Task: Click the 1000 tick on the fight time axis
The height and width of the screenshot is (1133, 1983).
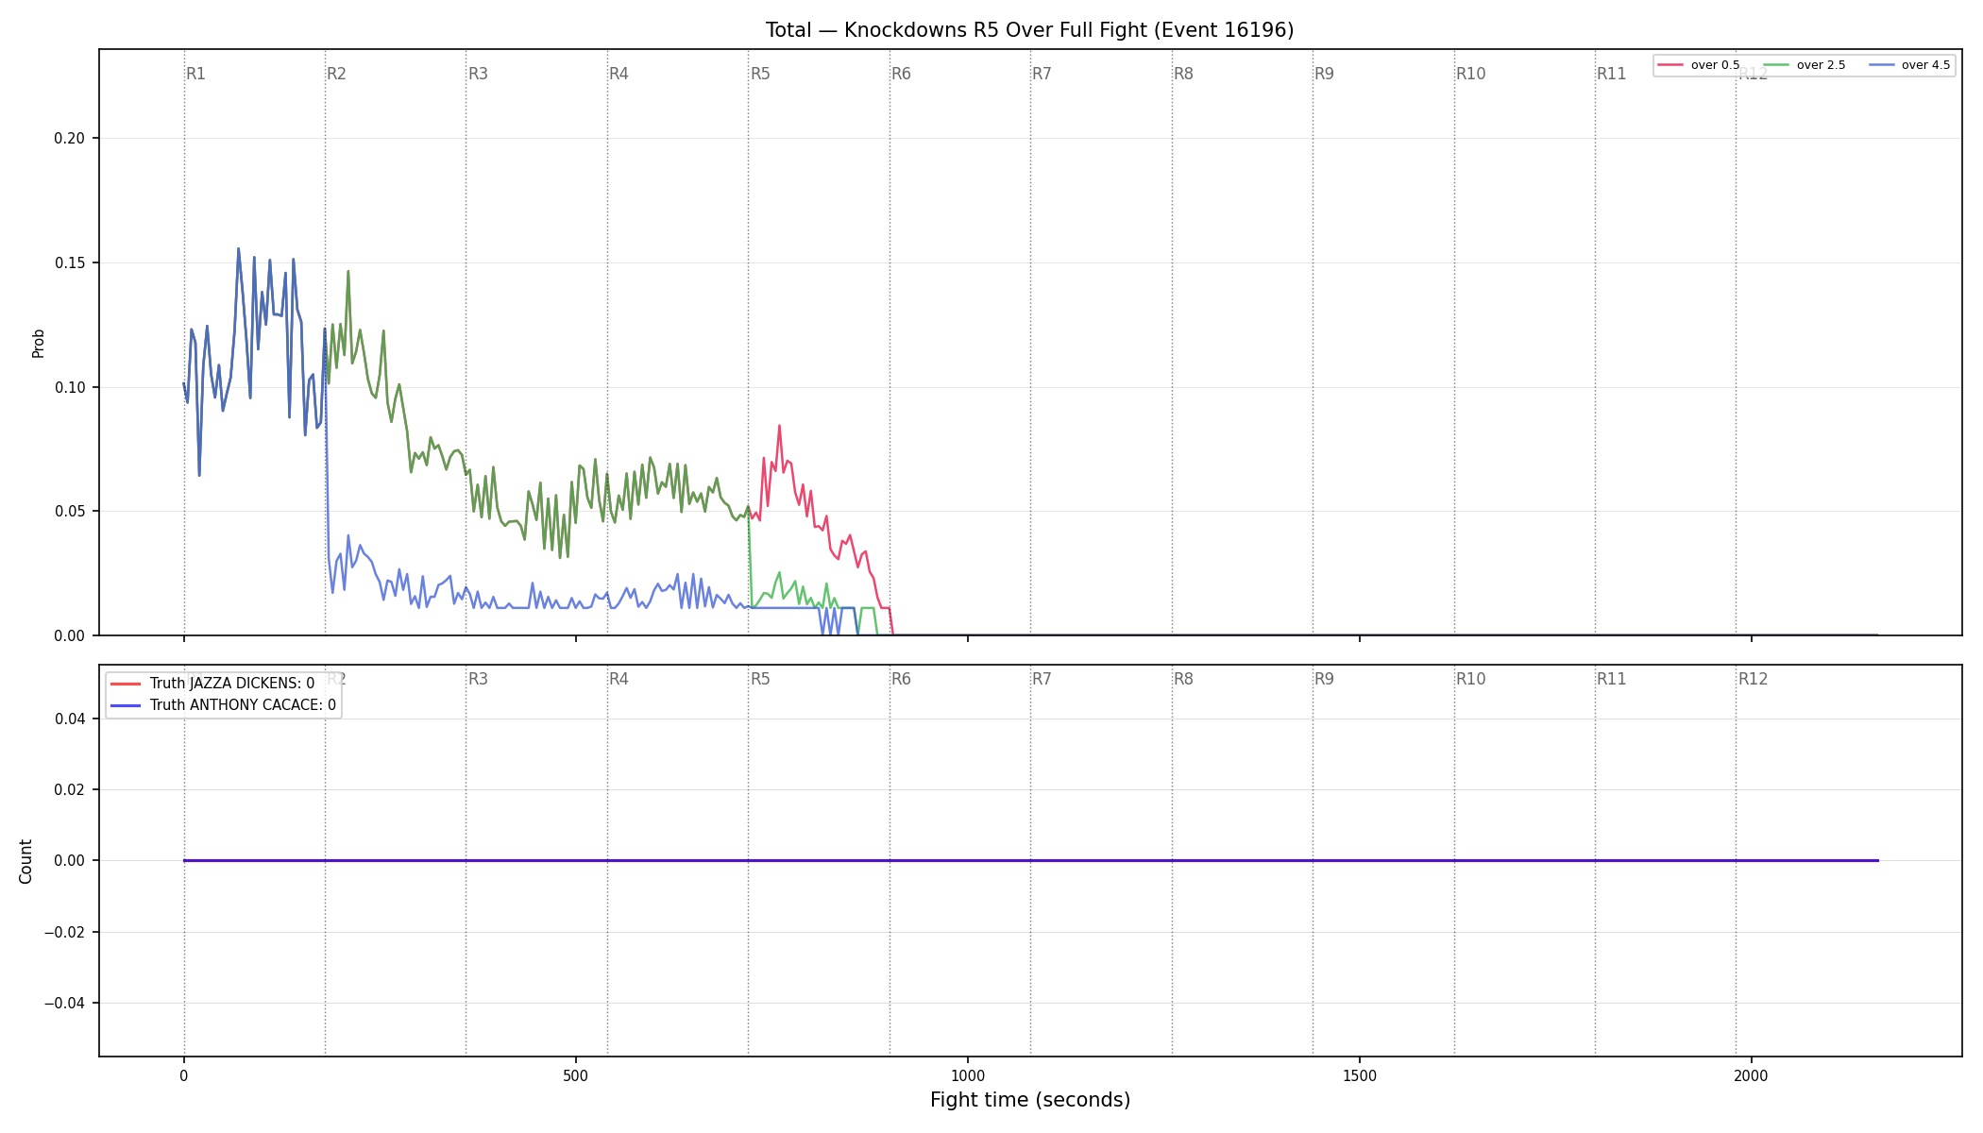Action: 967,1075
